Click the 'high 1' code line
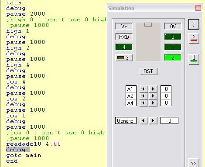205x167 pixels. [x=17, y=31]
